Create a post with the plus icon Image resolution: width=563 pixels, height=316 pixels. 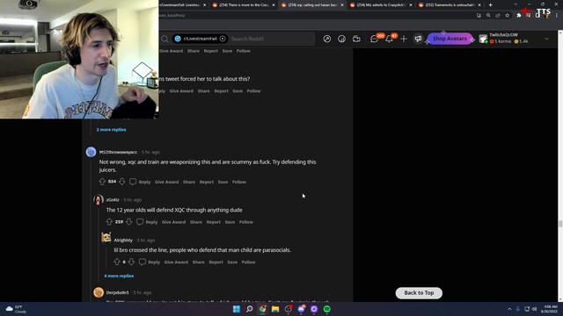pyautogui.click(x=404, y=39)
